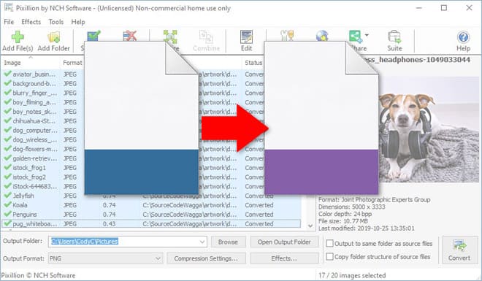Expand the Output Folder path dropdown
This screenshot has height=281, width=482.
(202, 242)
